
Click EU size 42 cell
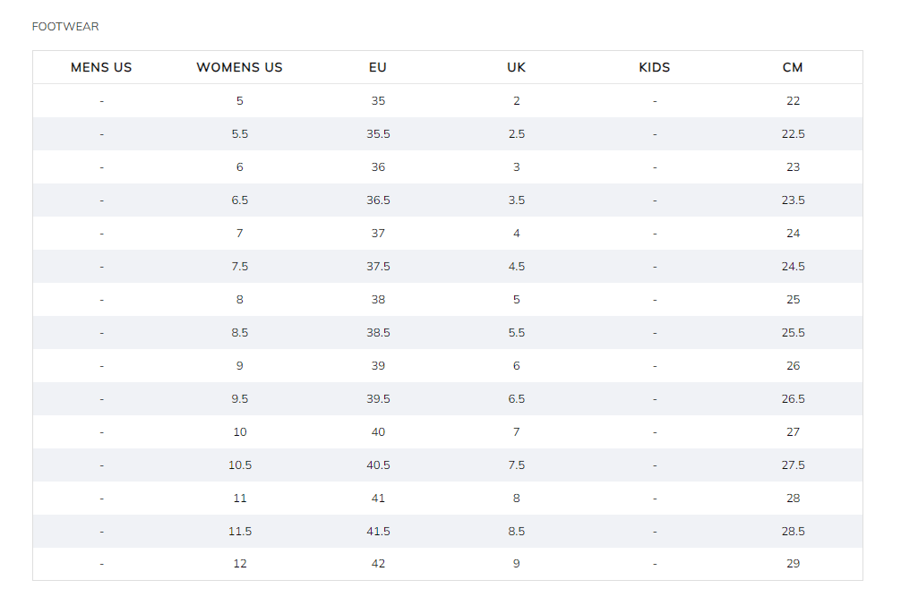378,564
